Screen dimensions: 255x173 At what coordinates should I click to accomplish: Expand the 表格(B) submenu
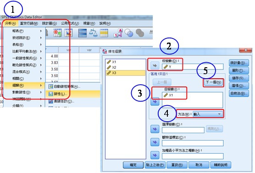[24, 44]
